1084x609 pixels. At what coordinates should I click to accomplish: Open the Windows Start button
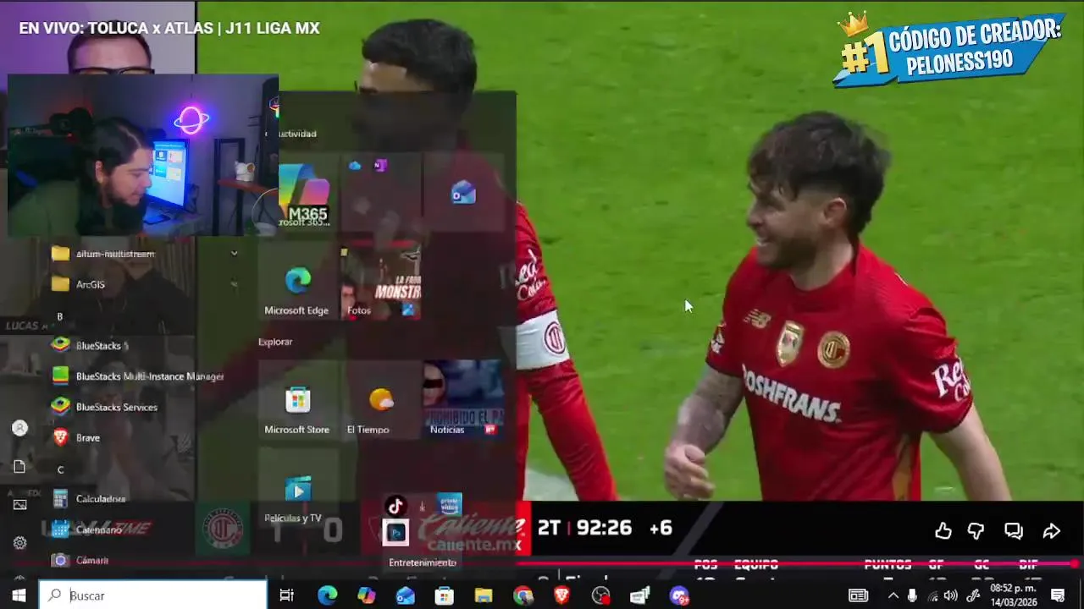pos(19,595)
